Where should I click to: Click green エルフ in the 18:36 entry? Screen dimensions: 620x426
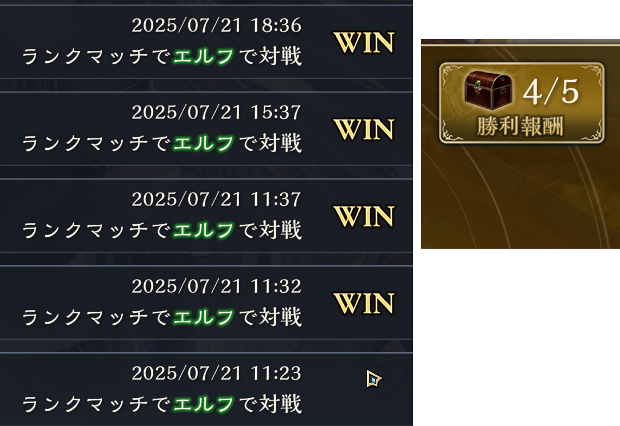tap(203, 56)
